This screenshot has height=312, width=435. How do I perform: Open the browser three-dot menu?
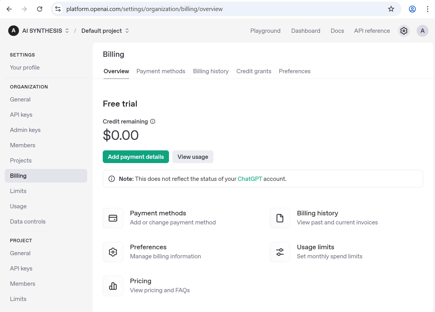coord(427,9)
